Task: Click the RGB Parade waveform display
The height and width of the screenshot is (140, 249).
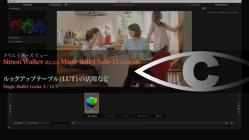Action: (28, 23)
